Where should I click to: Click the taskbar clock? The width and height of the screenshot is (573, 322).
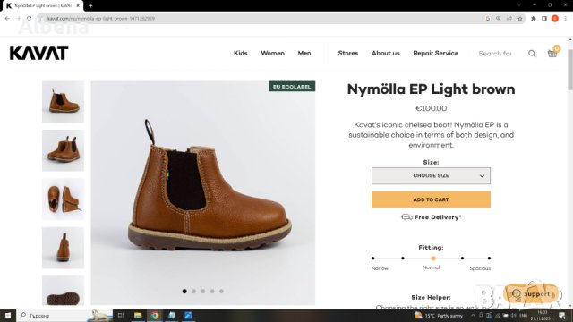542,316
